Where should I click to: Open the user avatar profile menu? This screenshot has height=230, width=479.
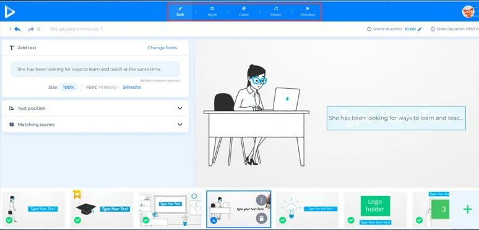pyautogui.click(x=468, y=12)
